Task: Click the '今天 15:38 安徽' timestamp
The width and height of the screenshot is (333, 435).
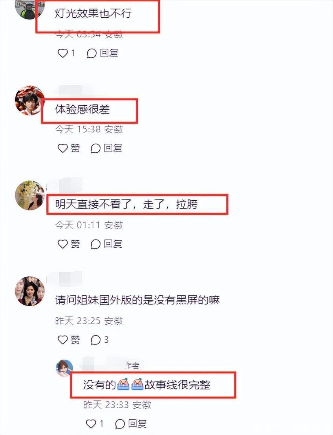Action: [x=89, y=129]
